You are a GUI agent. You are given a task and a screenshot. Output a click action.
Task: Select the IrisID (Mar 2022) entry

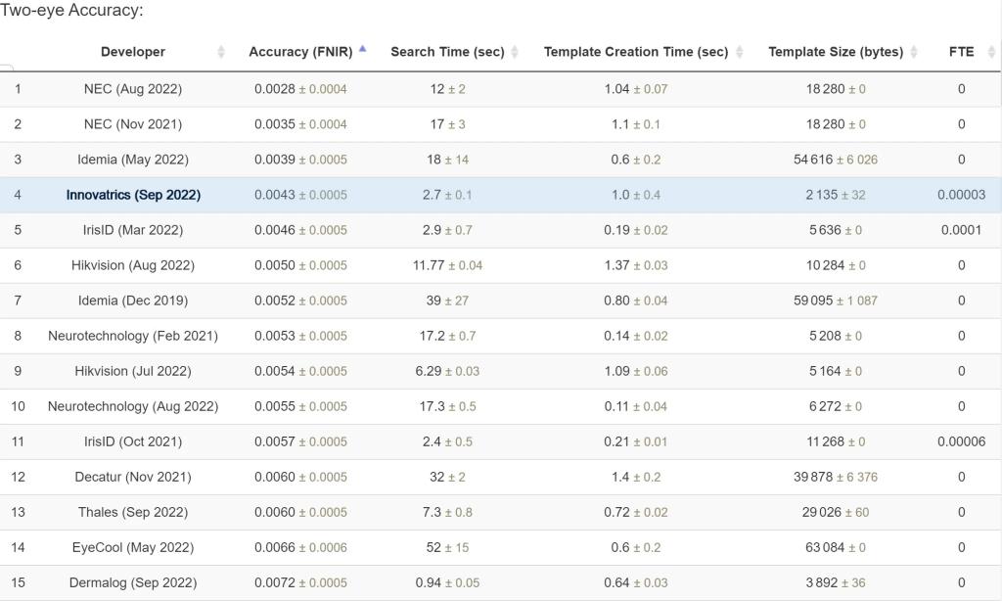133,230
